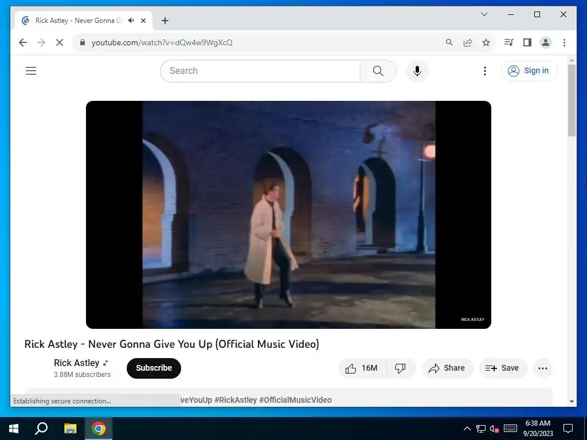Open the more actions ellipsis beside Save

point(543,368)
